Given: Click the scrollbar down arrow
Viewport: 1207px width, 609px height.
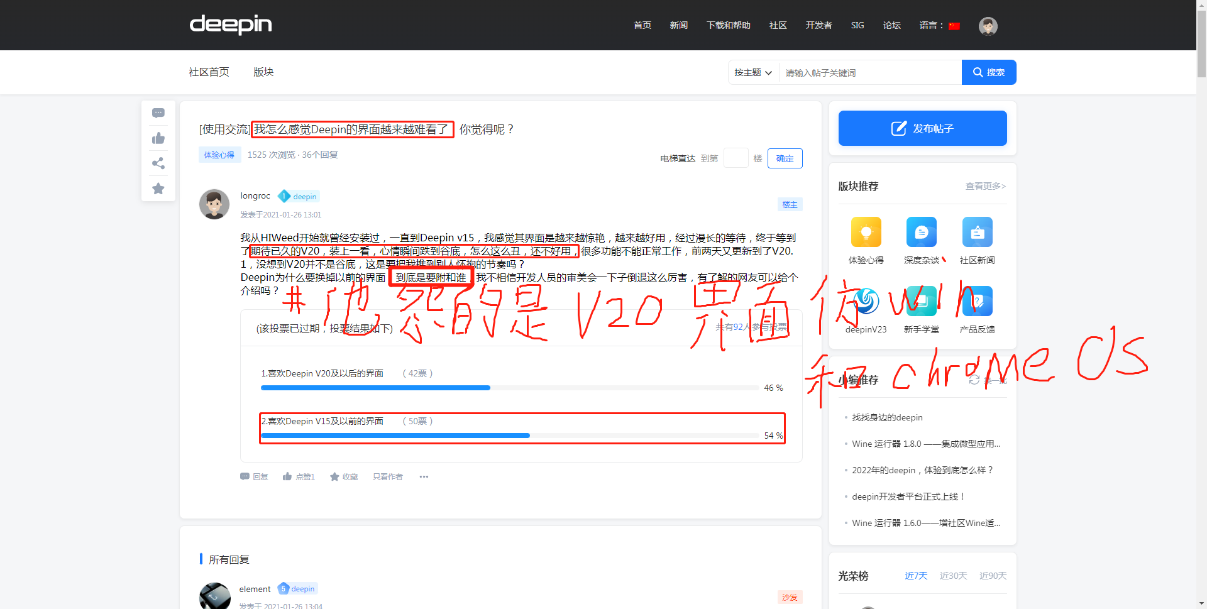Looking at the screenshot, I should [x=1201, y=604].
